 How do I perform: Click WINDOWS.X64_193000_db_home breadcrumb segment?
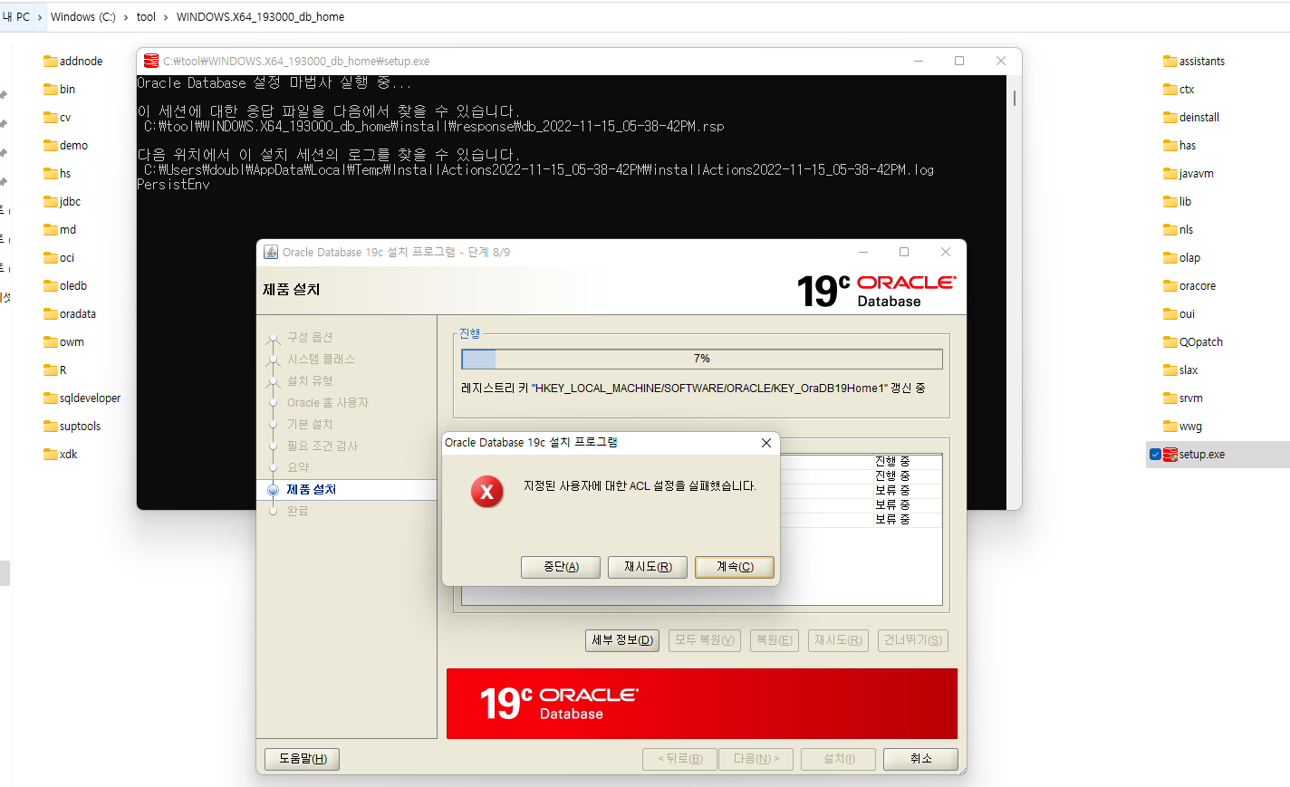pyautogui.click(x=260, y=17)
